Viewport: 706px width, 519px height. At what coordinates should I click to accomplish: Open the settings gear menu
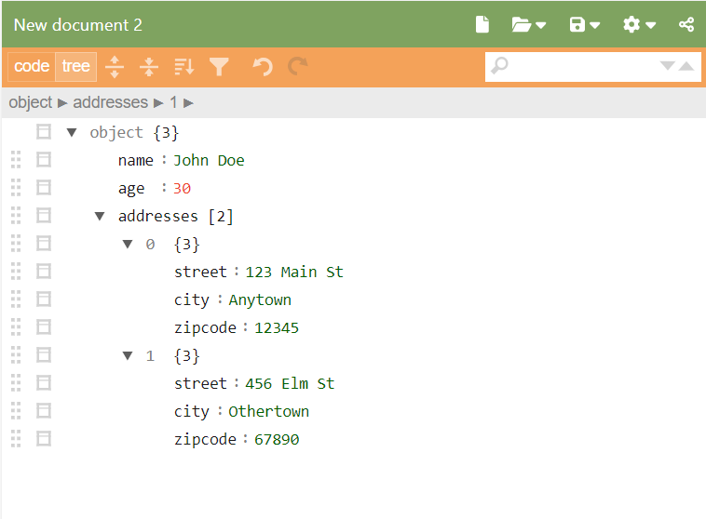click(x=639, y=25)
